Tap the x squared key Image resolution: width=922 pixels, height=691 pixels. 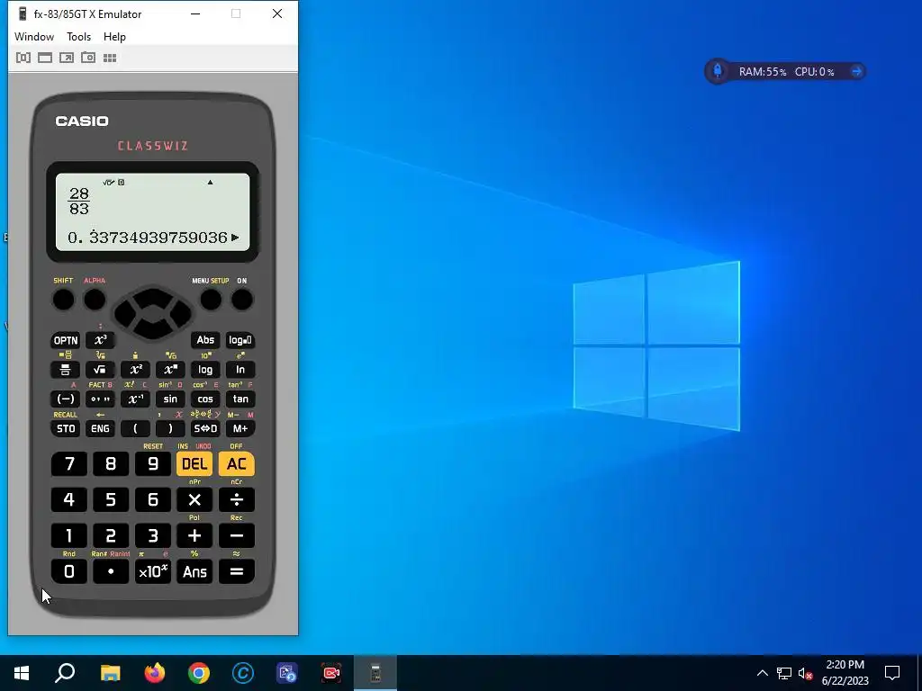[135, 370]
